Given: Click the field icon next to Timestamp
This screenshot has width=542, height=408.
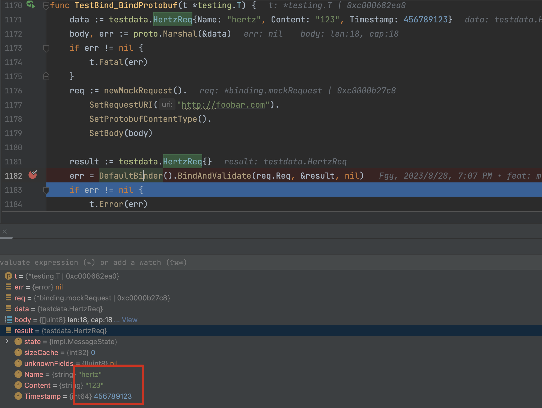Looking at the screenshot, I should coord(18,396).
